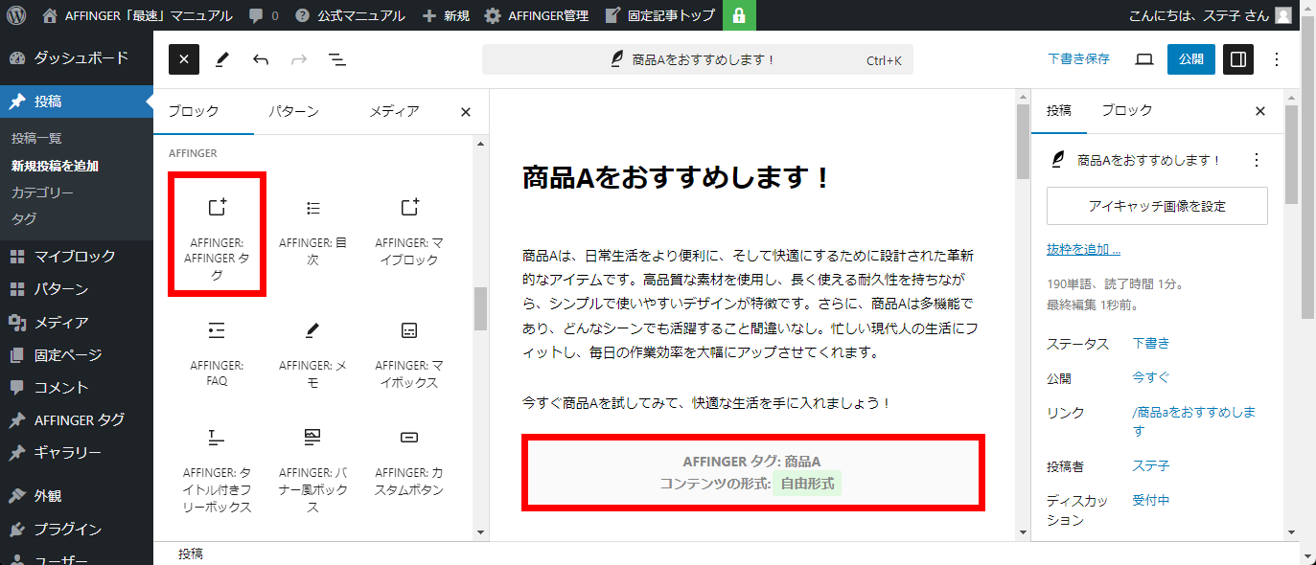Switch to the パターン tab
This screenshot has height=565, width=1316.
[x=293, y=111]
